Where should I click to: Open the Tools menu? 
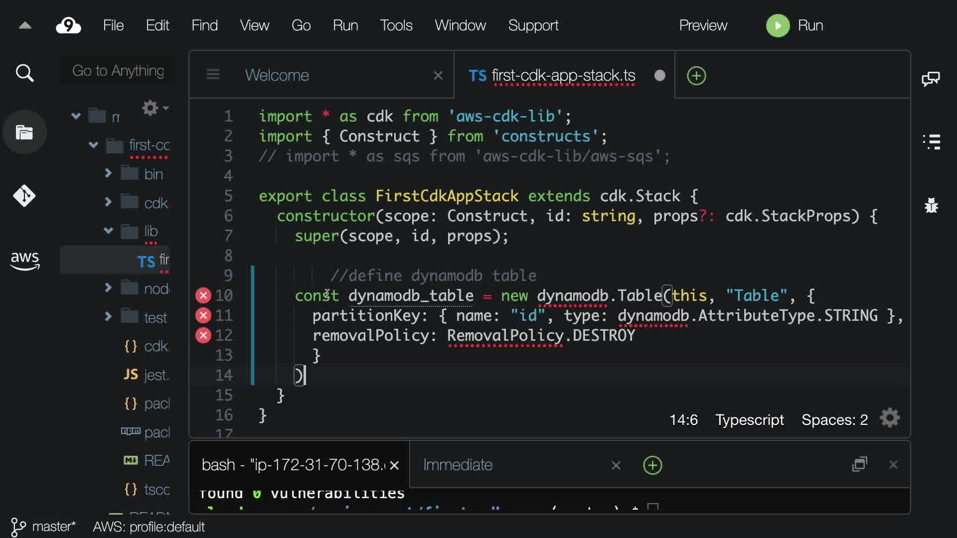pos(396,25)
